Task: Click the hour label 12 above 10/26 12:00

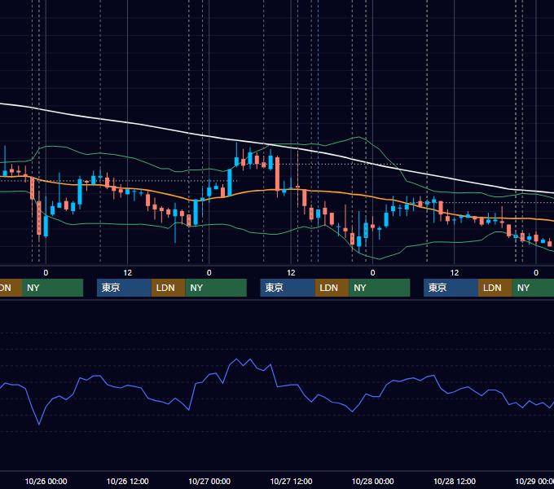Action: (x=128, y=273)
